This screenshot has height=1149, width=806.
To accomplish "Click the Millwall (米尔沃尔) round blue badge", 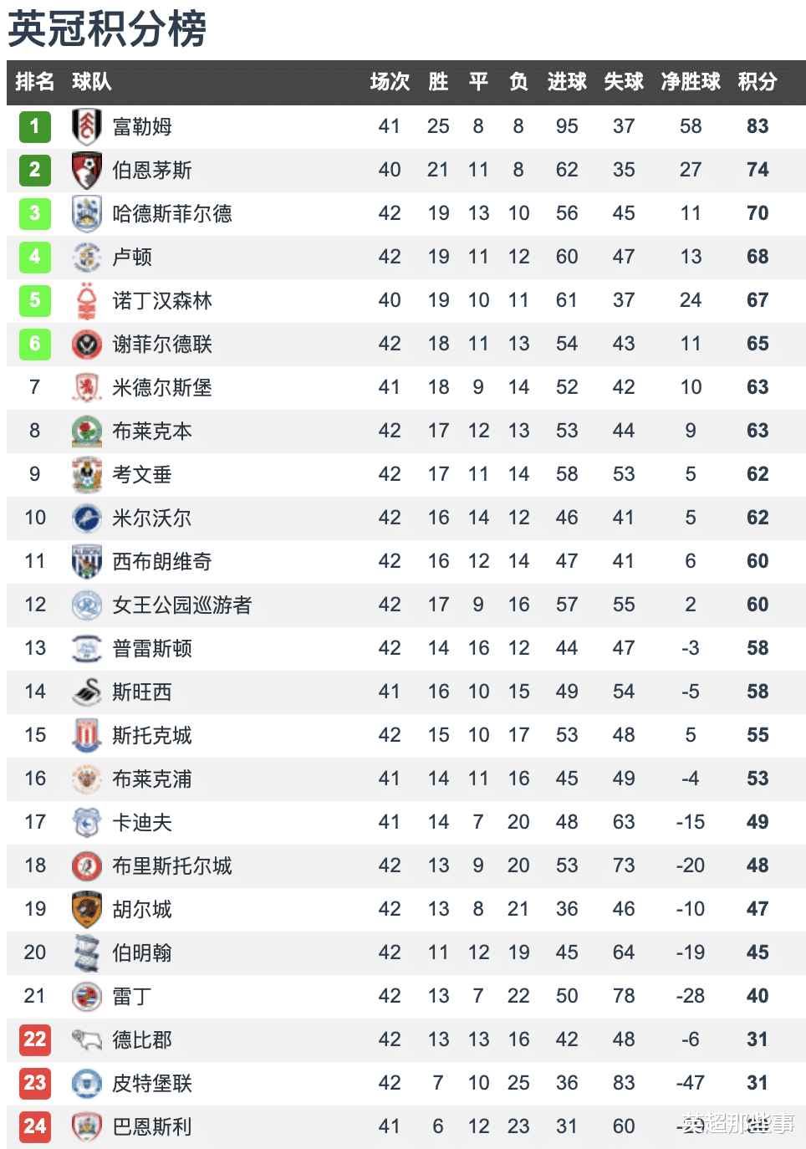I will coord(87,518).
